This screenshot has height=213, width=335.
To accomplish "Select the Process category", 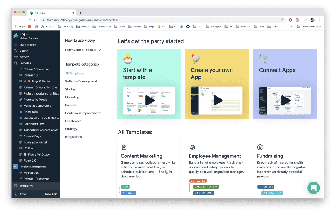I will 71,105.
